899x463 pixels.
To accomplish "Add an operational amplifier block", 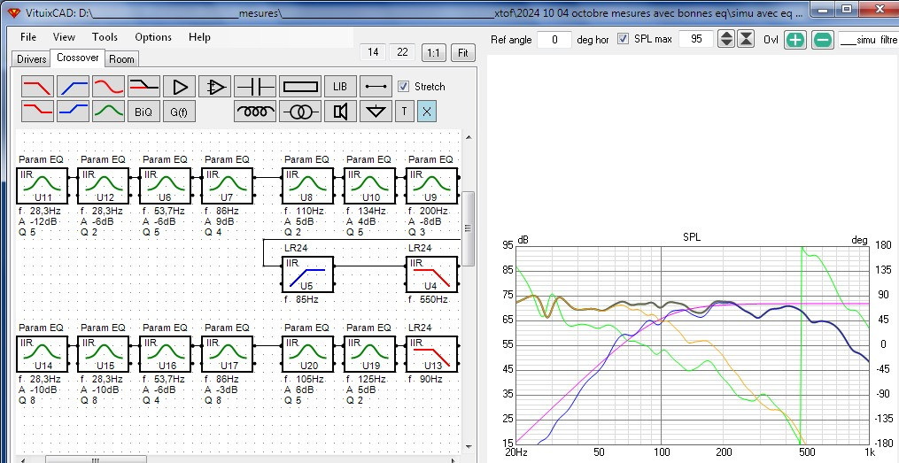I will (x=215, y=87).
